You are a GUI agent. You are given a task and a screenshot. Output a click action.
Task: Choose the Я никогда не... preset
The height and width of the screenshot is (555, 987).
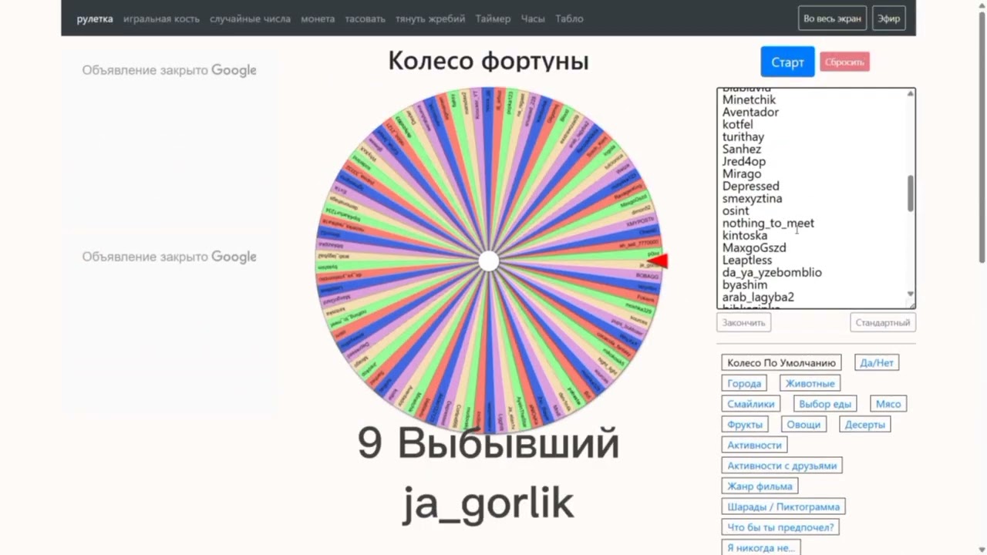point(760,548)
